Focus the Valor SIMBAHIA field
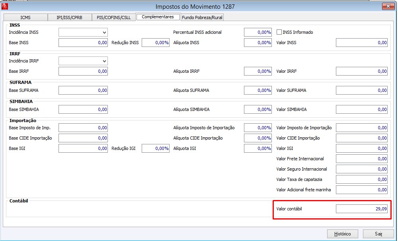Viewport: 398px width, 241px height. point(362,110)
